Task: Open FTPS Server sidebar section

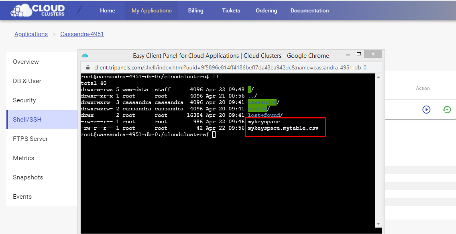Action: click(x=42, y=138)
